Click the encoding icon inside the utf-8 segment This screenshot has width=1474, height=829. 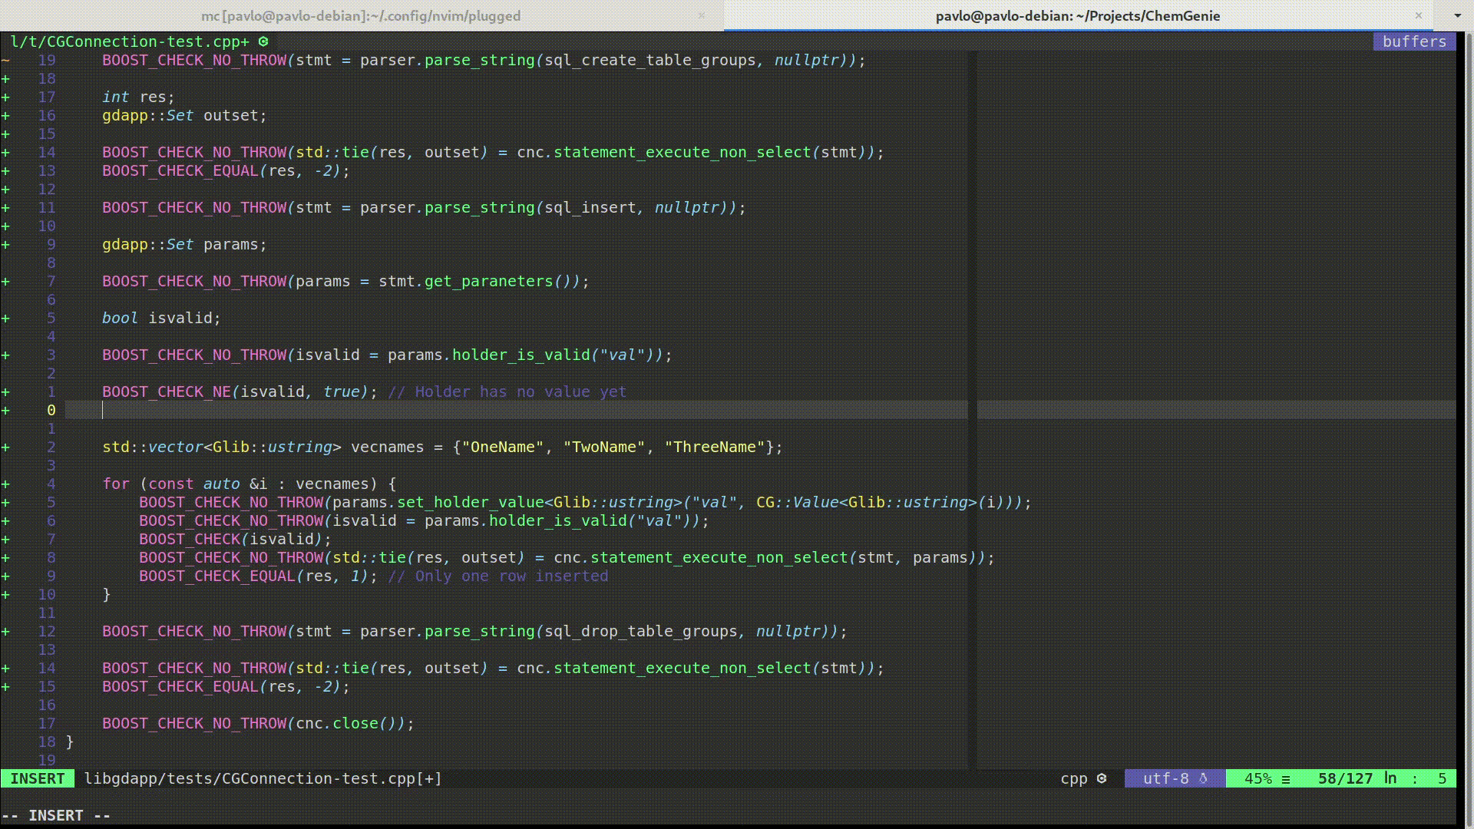(1202, 778)
